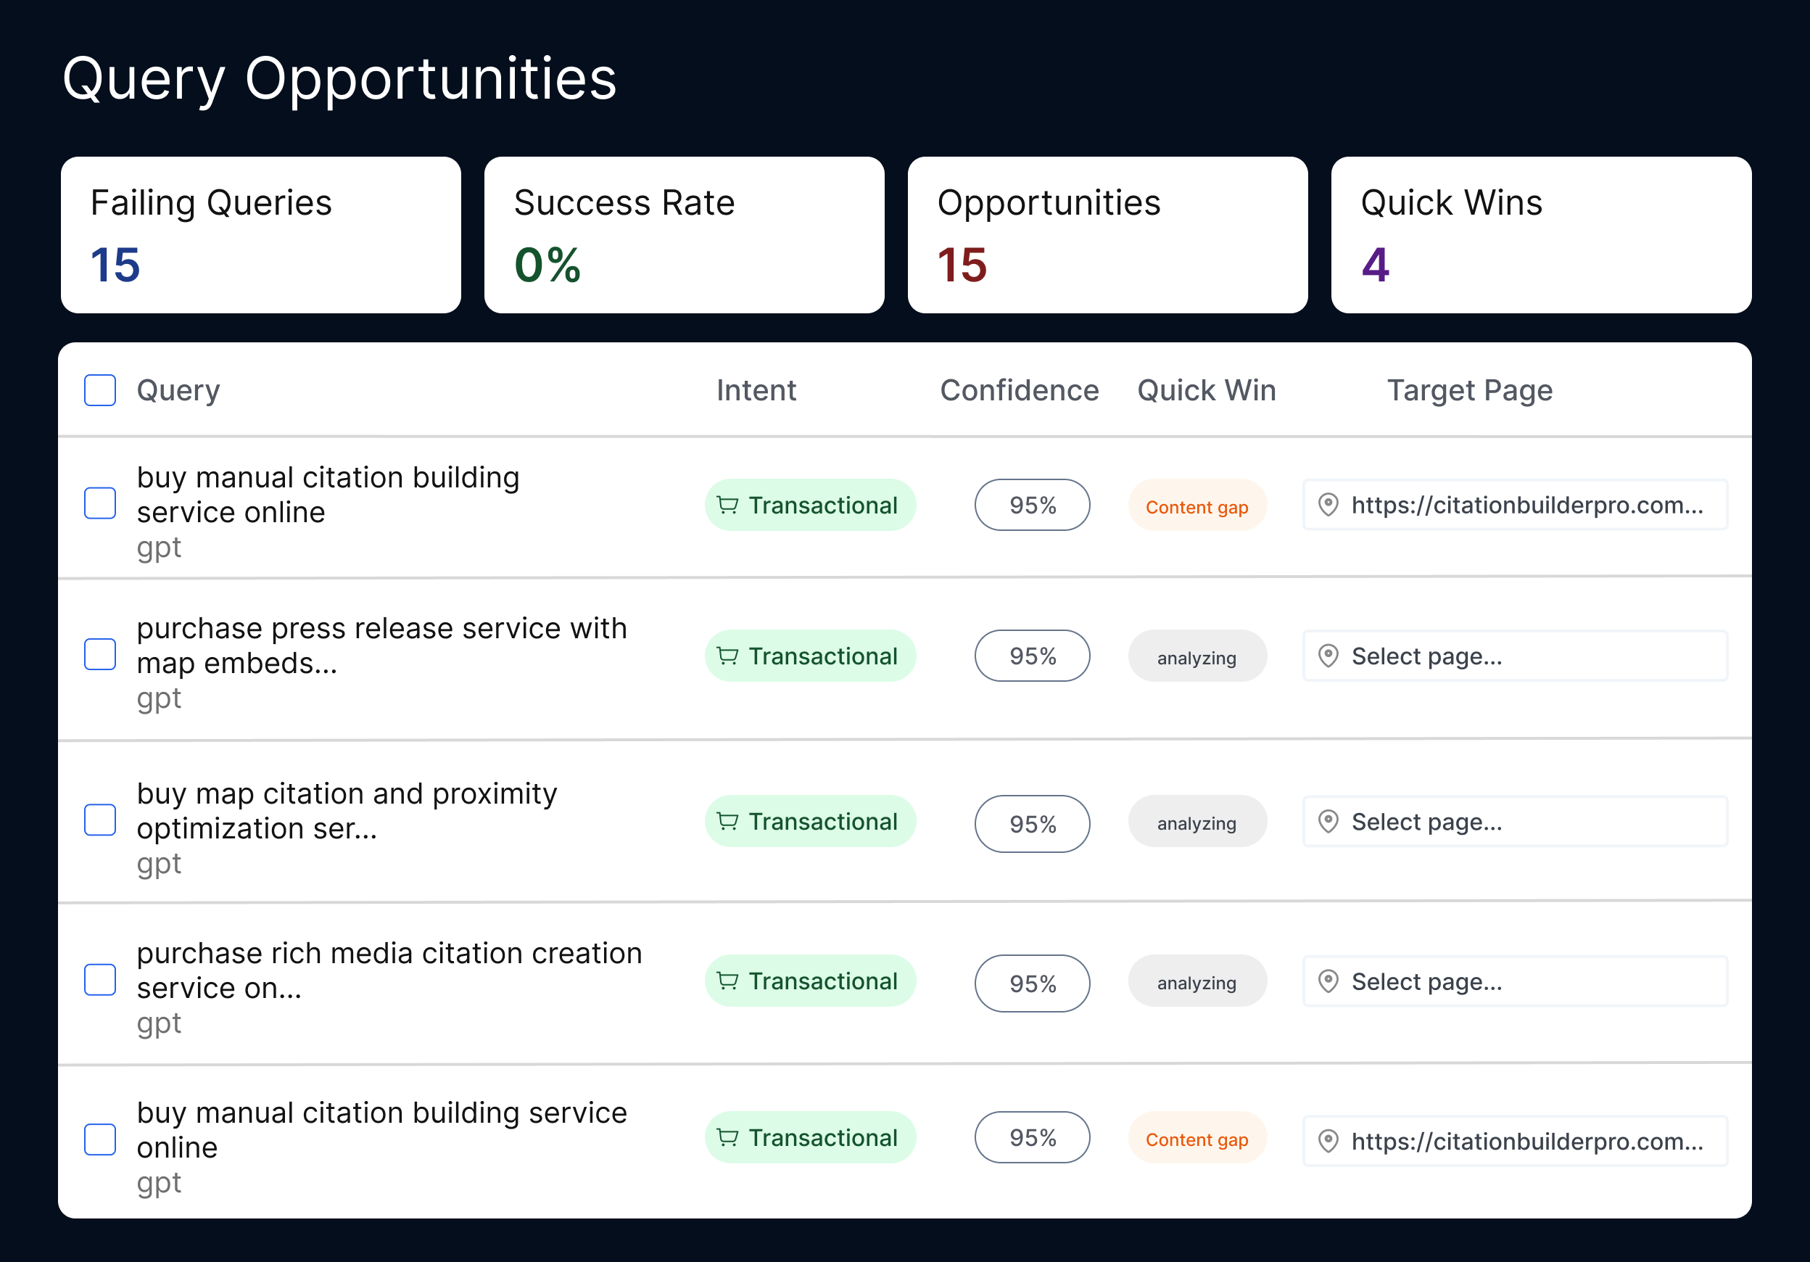
Task: Click the location pin icon in the first row's target page
Action: (1328, 505)
